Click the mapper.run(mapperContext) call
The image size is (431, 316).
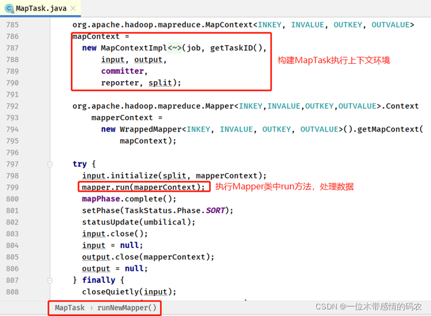pos(143,187)
